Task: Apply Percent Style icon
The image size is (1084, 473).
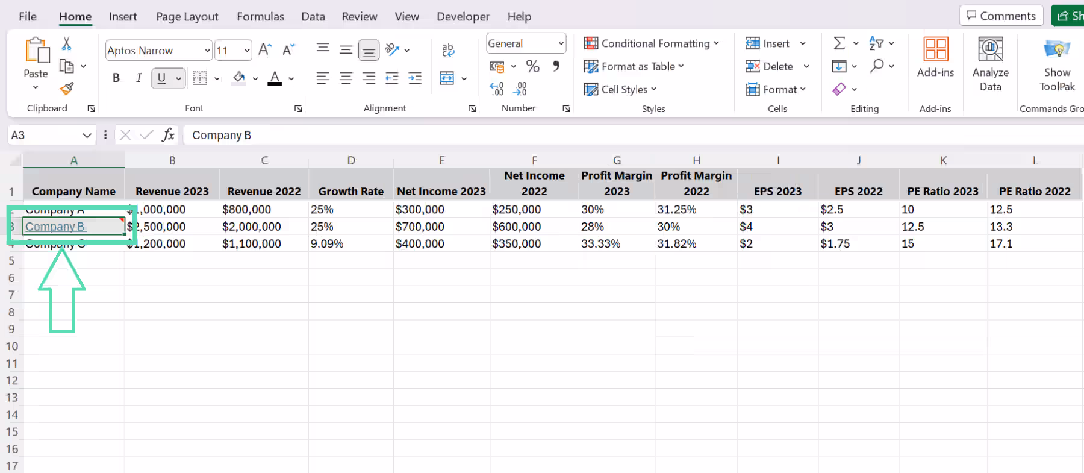Action: pos(532,66)
